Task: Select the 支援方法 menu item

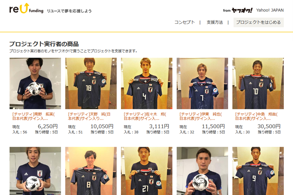Action: pos(215,22)
